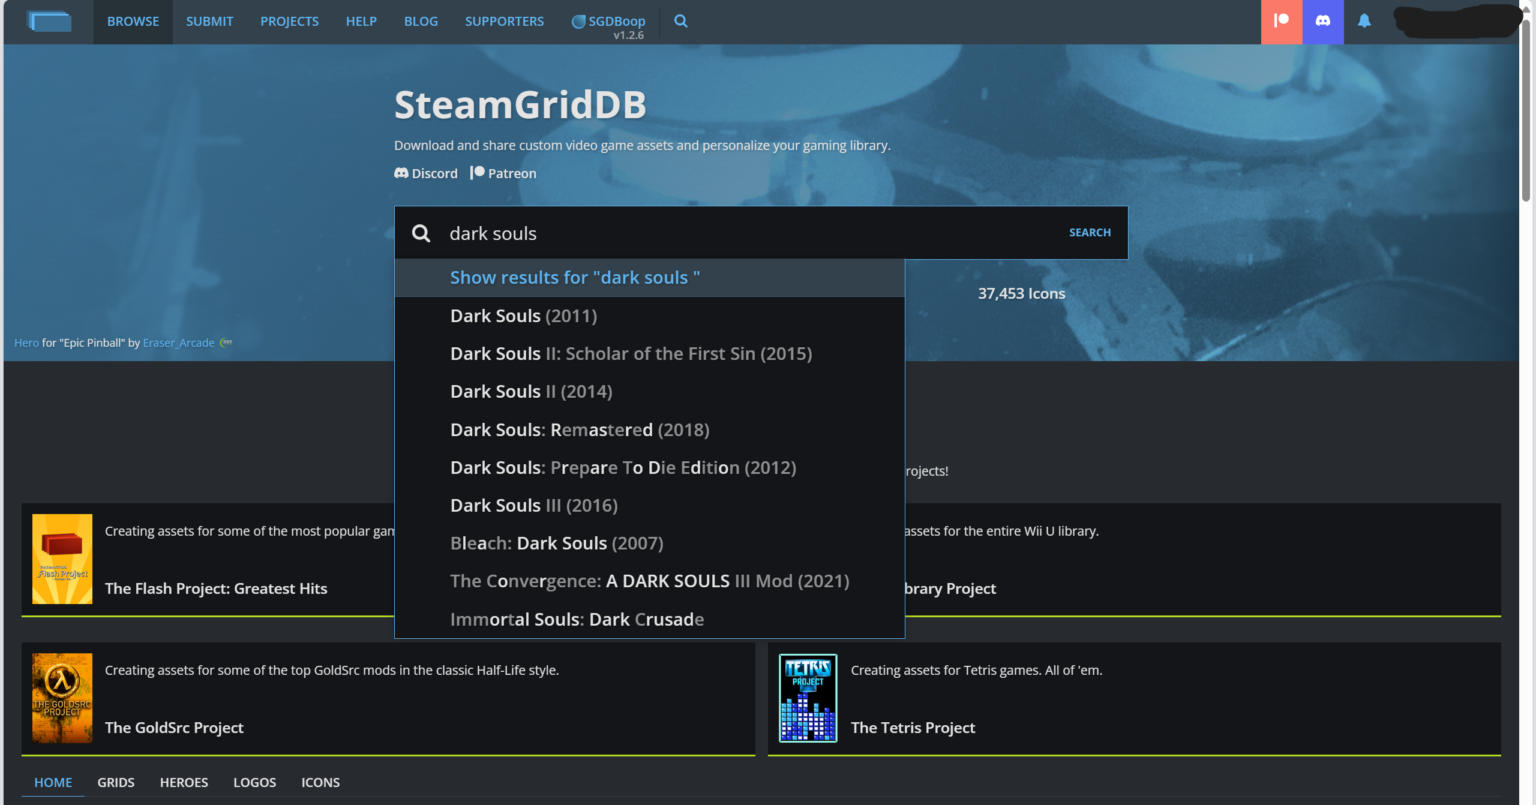The width and height of the screenshot is (1536, 805).
Task: Click the Discord icon button in navbar
Action: pyautogui.click(x=1323, y=22)
